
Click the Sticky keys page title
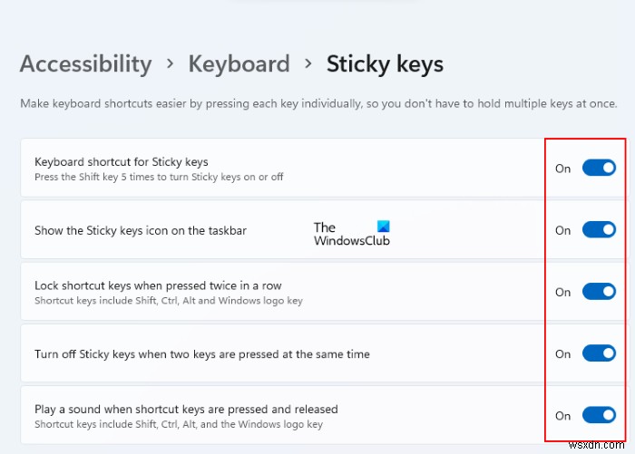click(385, 64)
